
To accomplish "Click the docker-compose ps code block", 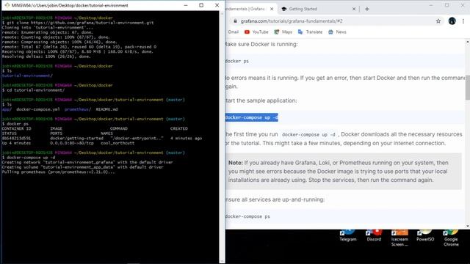I will click(344, 216).
